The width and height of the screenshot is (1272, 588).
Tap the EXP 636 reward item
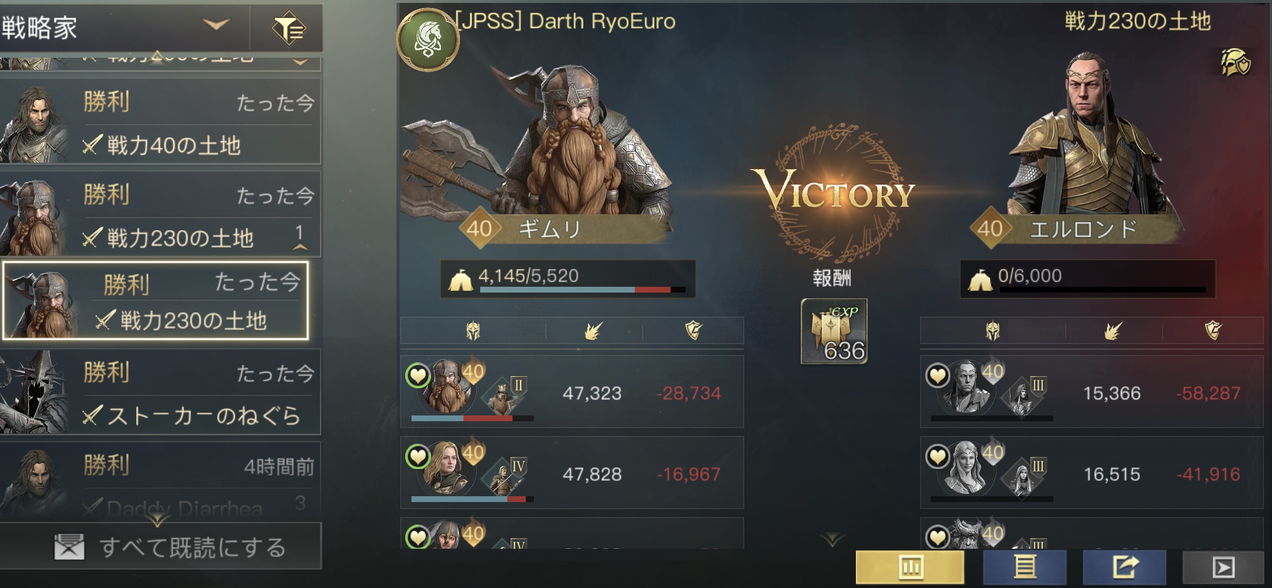click(x=834, y=332)
